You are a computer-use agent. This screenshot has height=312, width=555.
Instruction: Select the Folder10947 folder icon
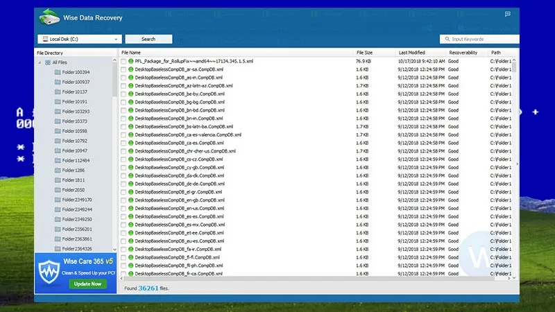point(58,150)
